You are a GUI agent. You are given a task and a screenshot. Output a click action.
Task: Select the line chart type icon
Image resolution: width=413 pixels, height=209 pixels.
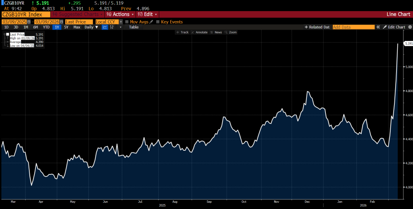coord(105,27)
